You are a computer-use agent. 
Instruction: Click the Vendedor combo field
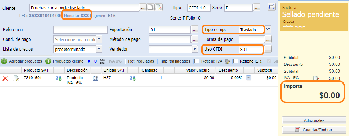(x=171, y=49)
